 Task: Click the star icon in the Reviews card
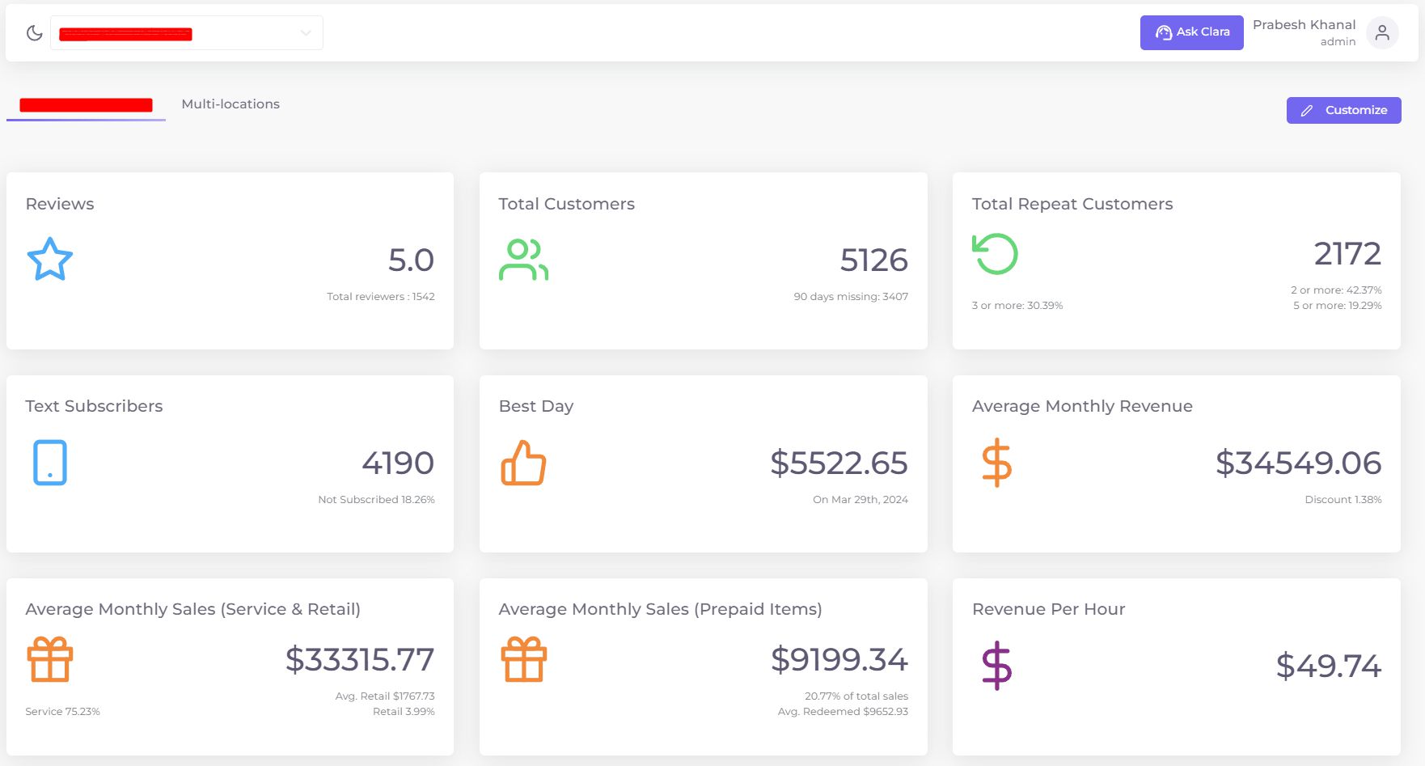point(49,259)
